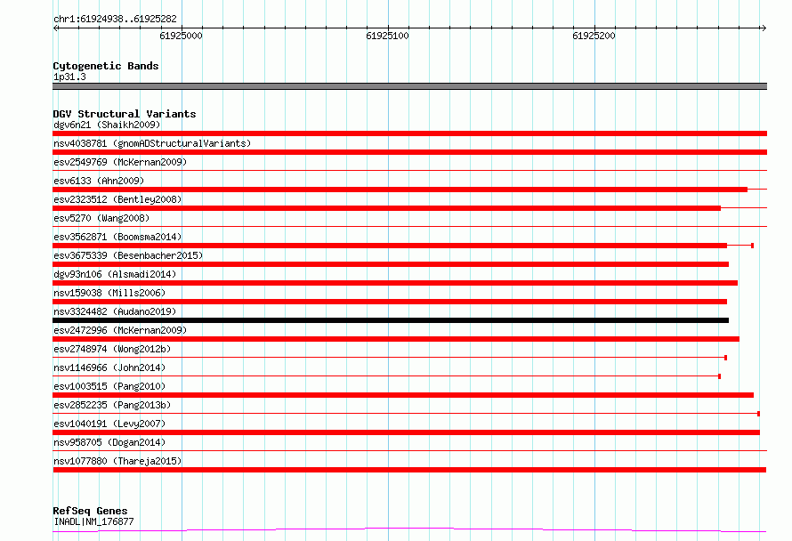
Task: Select the red bar for esv2323512 (Bentley2008)
Action: pyautogui.click(x=386, y=208)
